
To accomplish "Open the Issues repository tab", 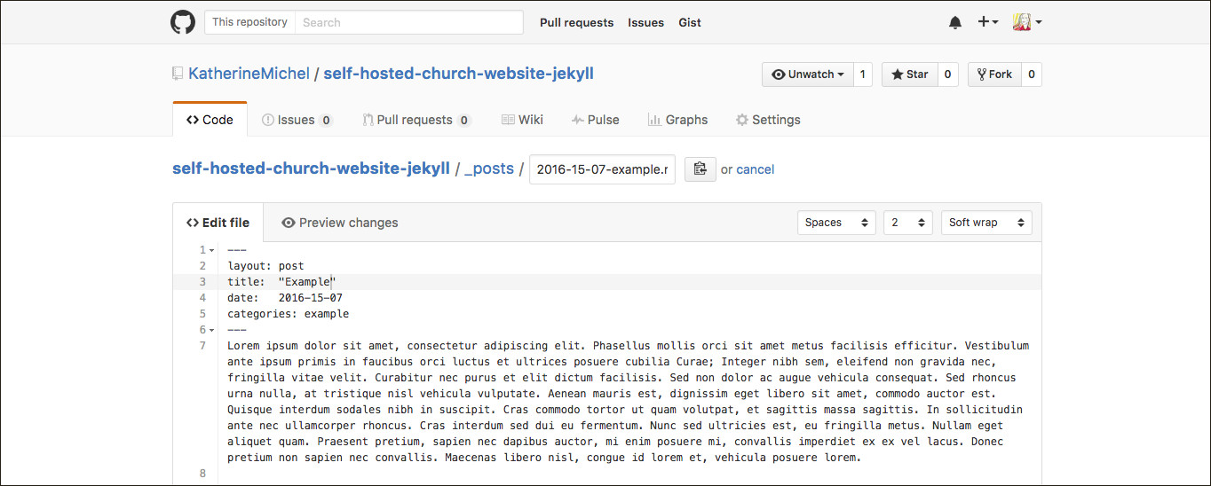I will 297,120.
